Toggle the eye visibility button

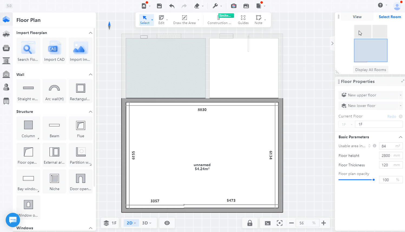click(167, 223)
